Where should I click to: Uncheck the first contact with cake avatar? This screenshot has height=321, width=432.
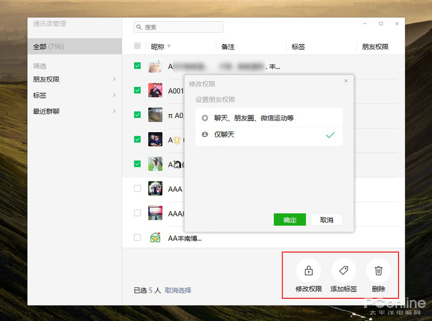point(137,65)
